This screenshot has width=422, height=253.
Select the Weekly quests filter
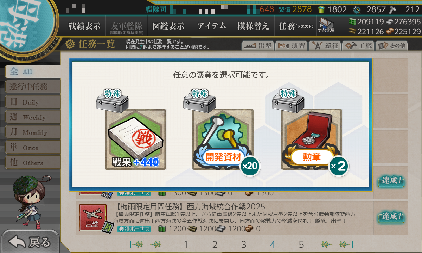click(32, 117)
